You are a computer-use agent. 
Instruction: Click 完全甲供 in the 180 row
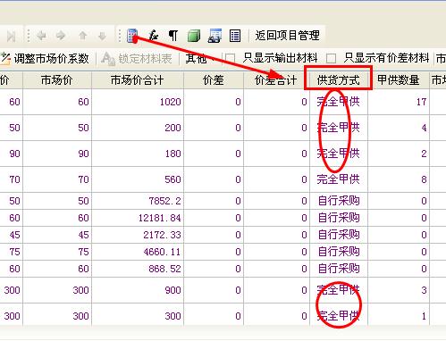coord(339,154)
